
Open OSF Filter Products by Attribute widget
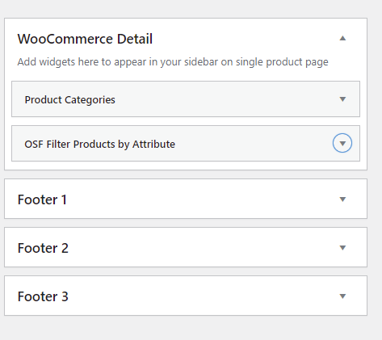[x=186, y=144]
